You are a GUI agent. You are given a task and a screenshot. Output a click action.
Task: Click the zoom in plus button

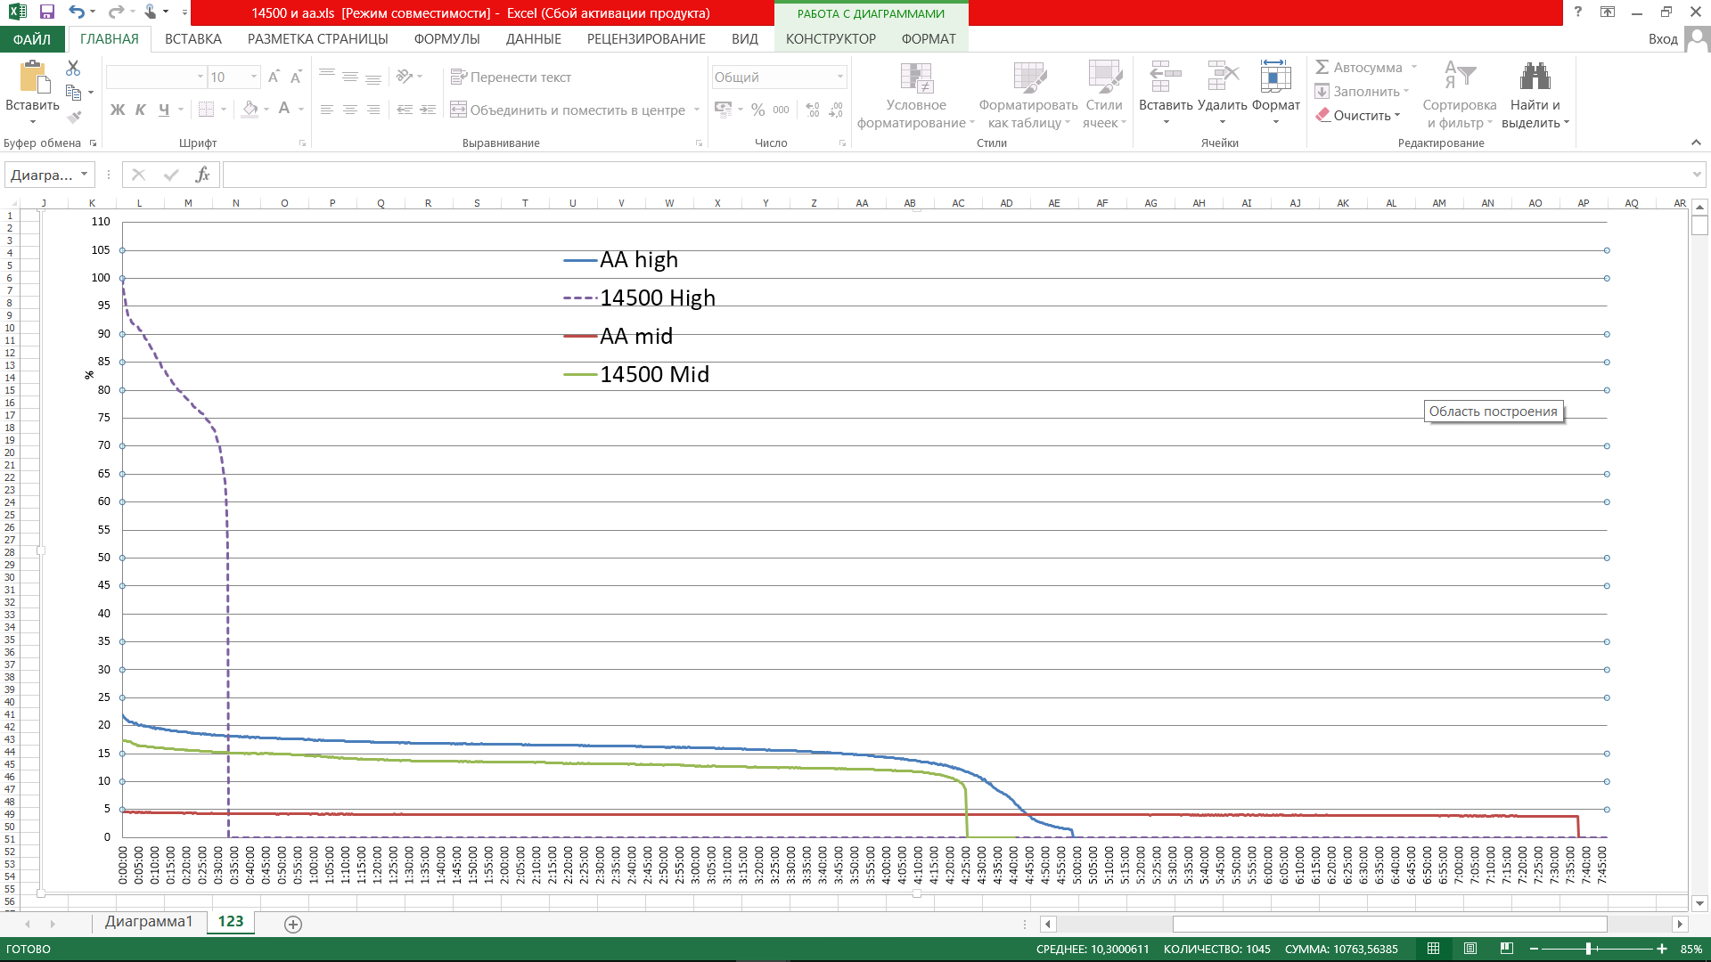tap(1662, 949)
